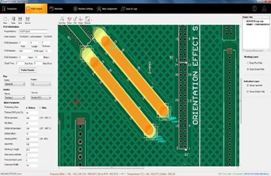
Task: Expand the Solder Name dropdown
Action: (x=14, y=97)
